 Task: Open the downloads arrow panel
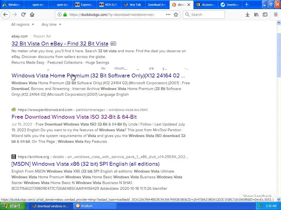[248, 14]
